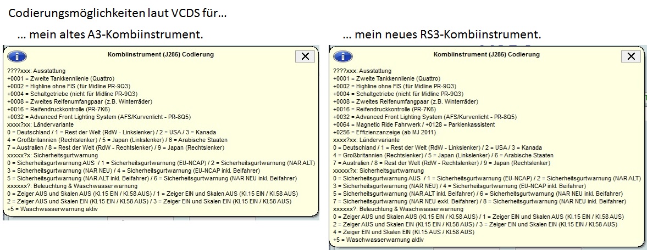
Task: Select '+0256 = Effizienzanzeige (ab MJ 2011)' line
Action: click(x=384, y=133)
